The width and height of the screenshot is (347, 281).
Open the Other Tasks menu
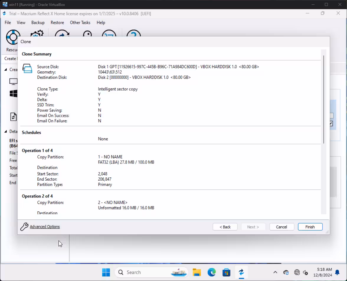click(x=80, y=23)
